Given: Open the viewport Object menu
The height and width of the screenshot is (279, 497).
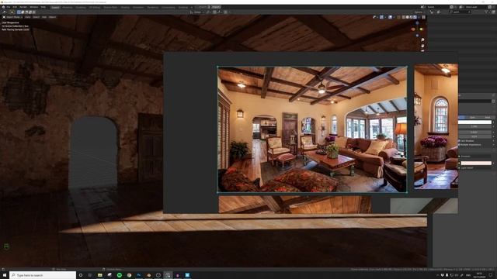Looking at the screenshot, I should (52, 17).
